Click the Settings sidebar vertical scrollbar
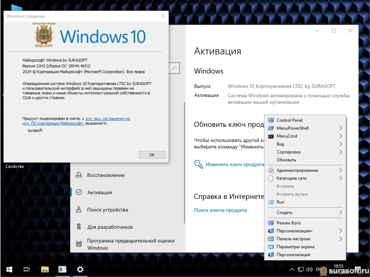The height and width of the screenshot is (277, 370). pos(184,163)
